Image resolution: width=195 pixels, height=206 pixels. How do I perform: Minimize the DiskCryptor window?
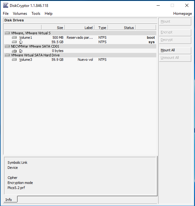tap(158, 6)
